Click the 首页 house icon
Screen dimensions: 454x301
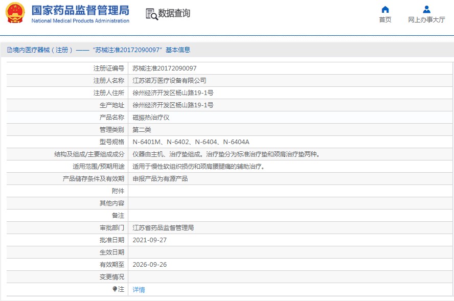point(385,9)
